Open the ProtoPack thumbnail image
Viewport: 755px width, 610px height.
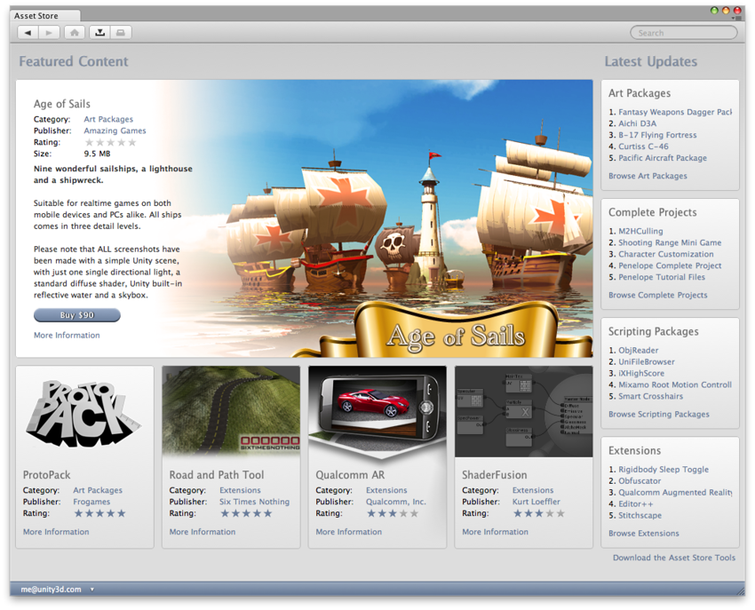click(84, 410)
